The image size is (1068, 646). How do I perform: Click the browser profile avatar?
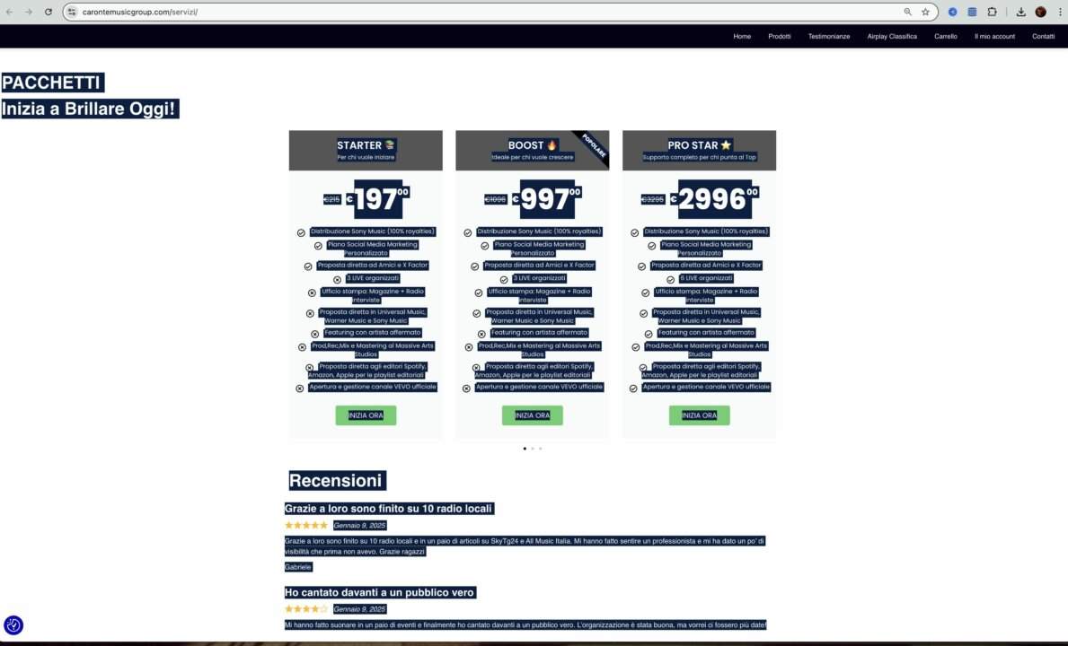[x=1040, y=12]
